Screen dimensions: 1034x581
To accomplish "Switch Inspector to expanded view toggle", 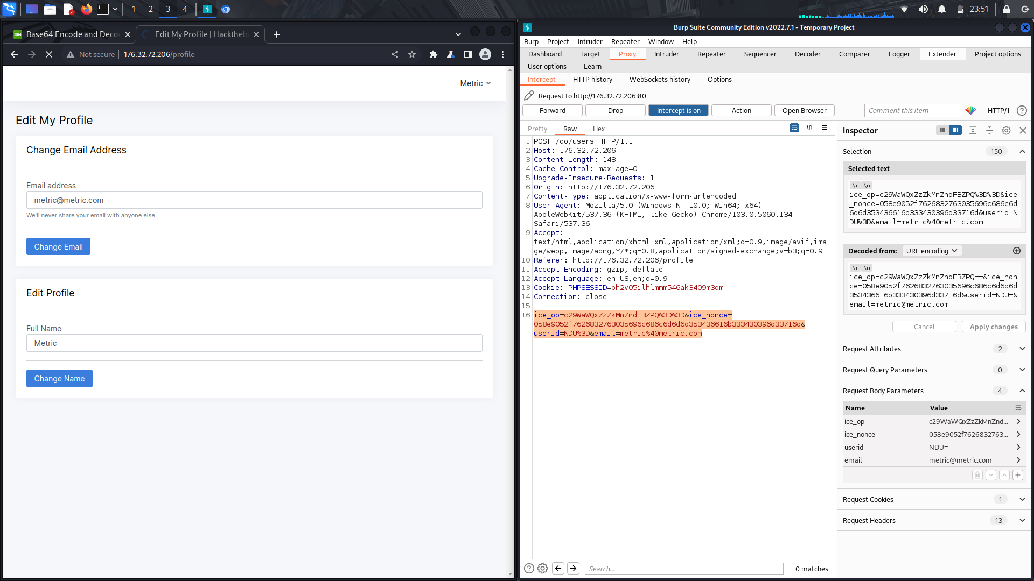I will pos(956,130).
